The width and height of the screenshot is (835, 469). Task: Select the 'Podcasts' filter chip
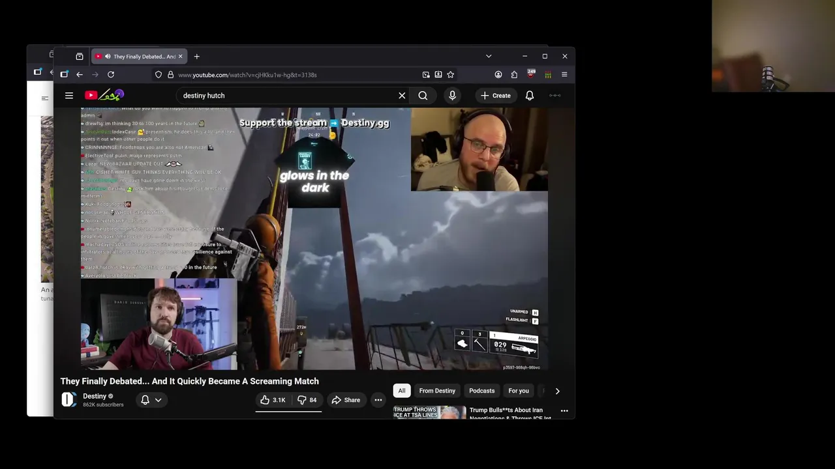(481, 391)
